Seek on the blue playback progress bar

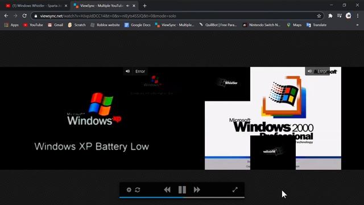coord(182,198)
